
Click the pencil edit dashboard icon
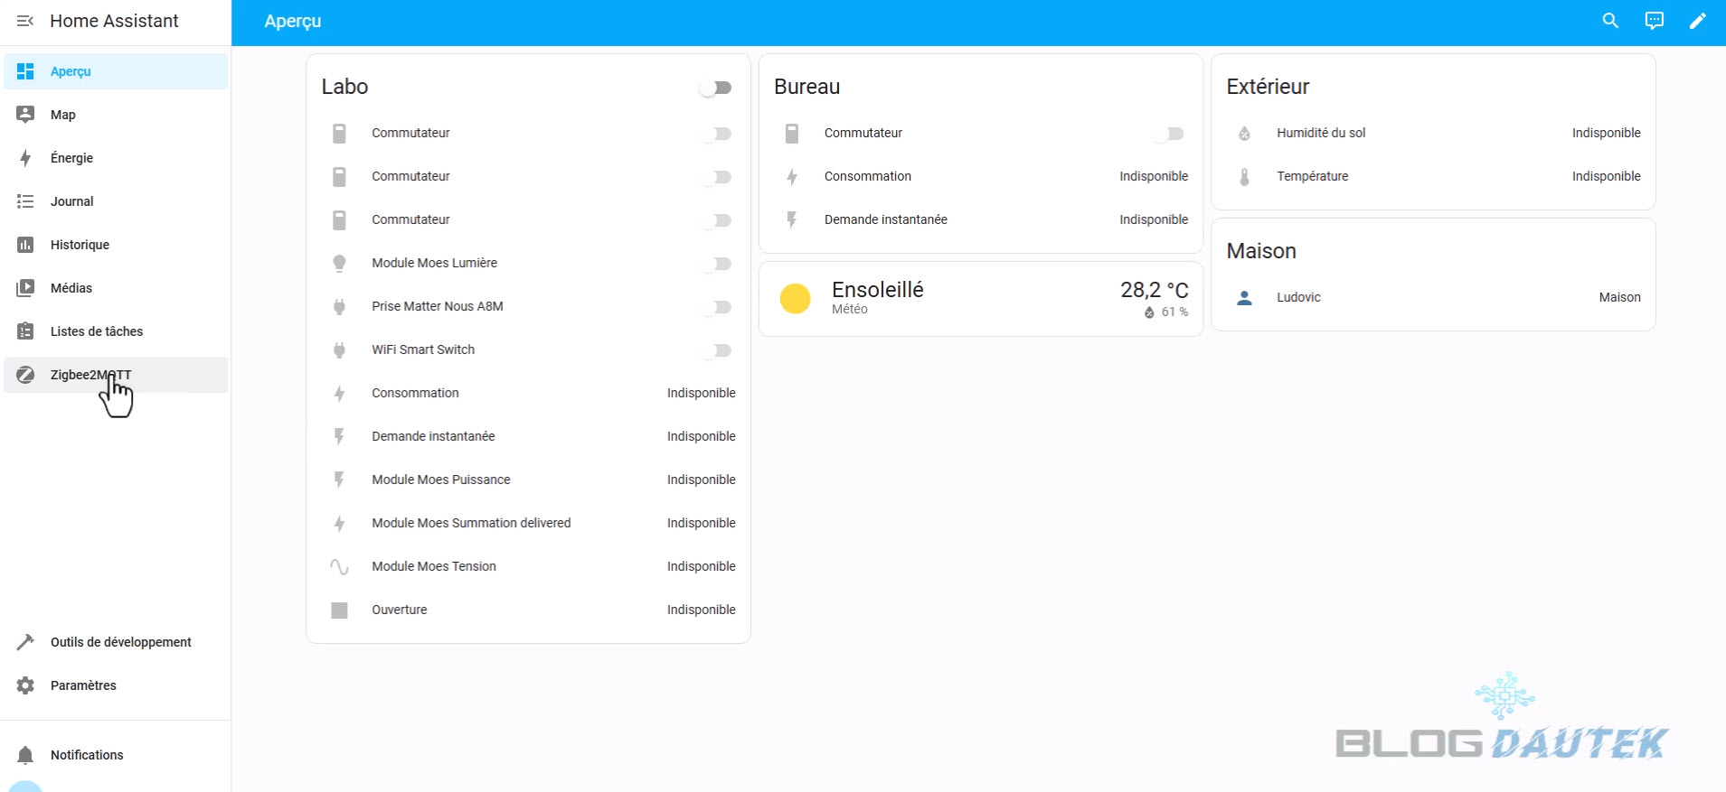coord(1697,21)
